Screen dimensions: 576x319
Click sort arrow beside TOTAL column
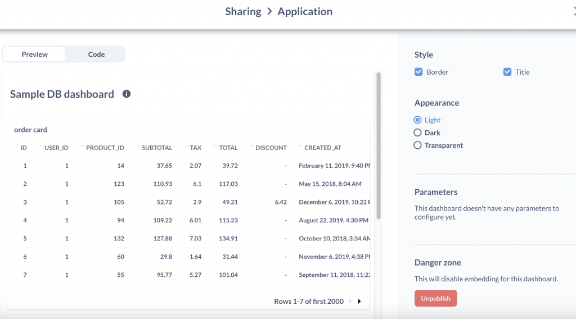coord(215,147)
